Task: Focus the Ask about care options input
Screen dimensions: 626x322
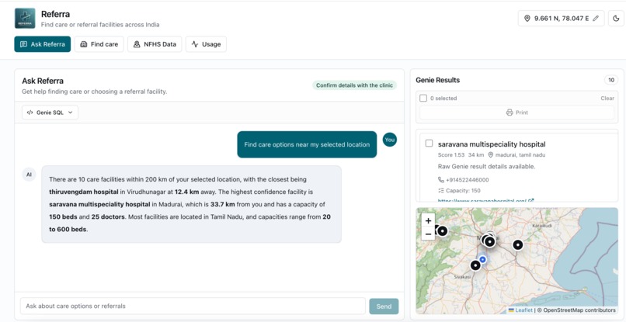Action: click(193, 306)
